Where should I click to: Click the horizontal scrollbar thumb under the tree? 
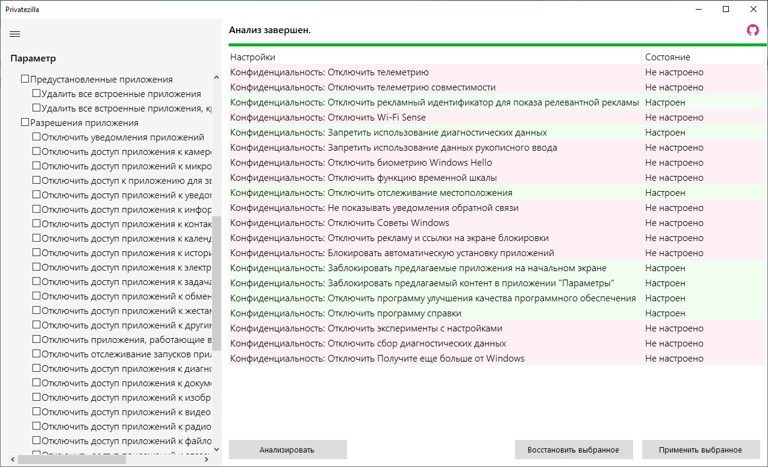tap(72, 459)
